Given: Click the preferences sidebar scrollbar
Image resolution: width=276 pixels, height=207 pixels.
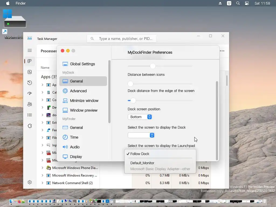Looking at the screenshot, I should coord(109,92).
